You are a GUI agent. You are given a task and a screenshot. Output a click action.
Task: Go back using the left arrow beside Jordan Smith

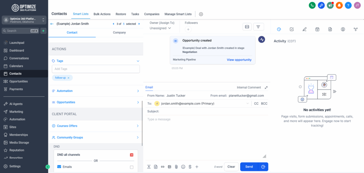click(x=52, y=24)
